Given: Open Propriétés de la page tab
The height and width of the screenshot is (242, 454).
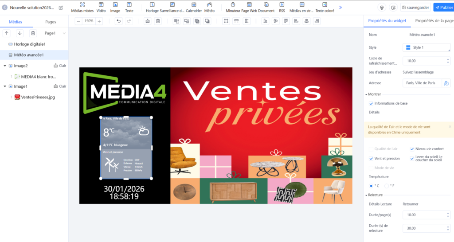Looking at the screenshot, I should pos(434,21).
